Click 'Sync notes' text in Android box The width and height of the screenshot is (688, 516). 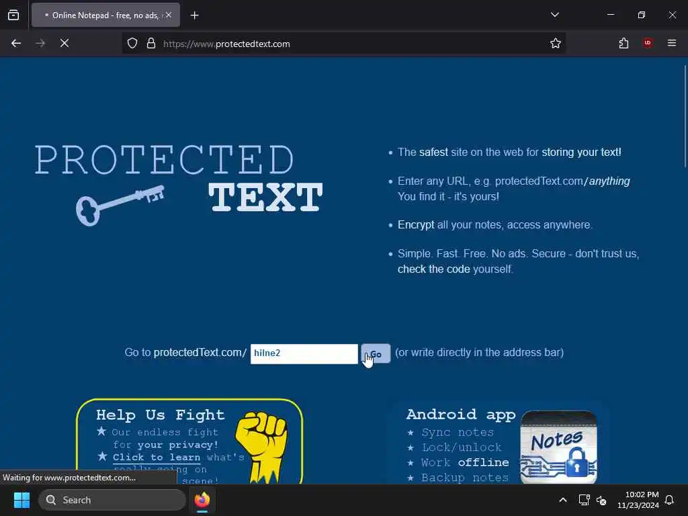(458, 432)
